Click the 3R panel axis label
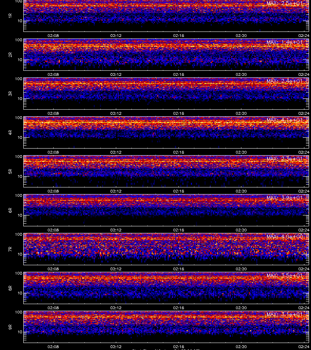The height and width of the screenshot is (350, 311). [x=10, y=93]
